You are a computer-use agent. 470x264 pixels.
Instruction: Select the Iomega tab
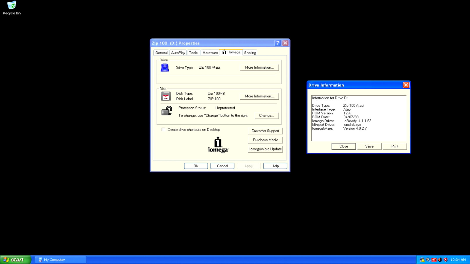tap(231, 52)
